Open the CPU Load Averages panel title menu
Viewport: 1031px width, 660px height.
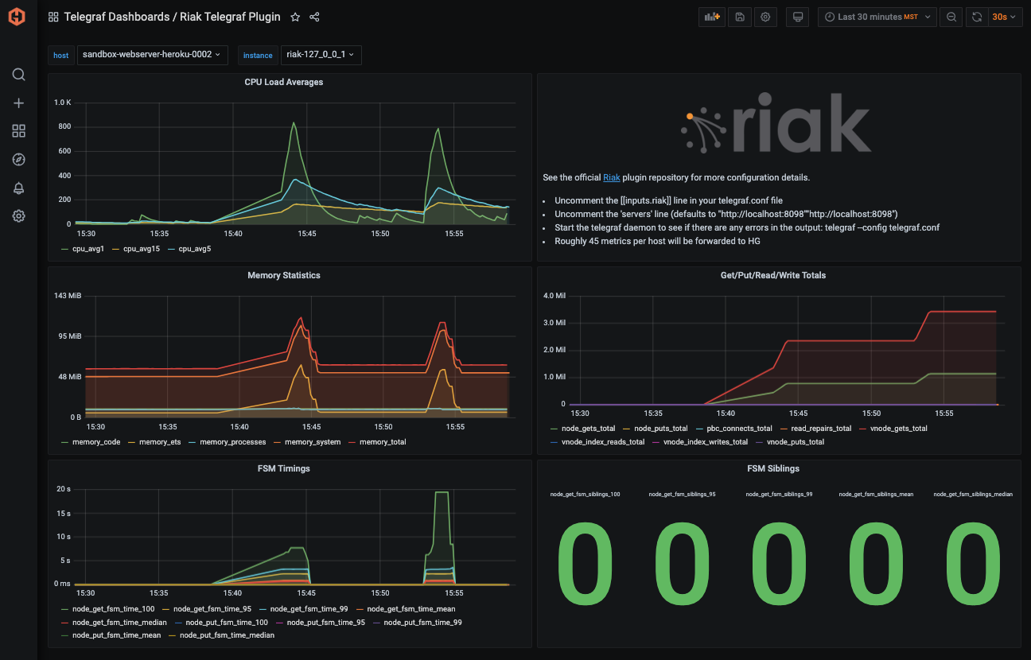(284, 82)
